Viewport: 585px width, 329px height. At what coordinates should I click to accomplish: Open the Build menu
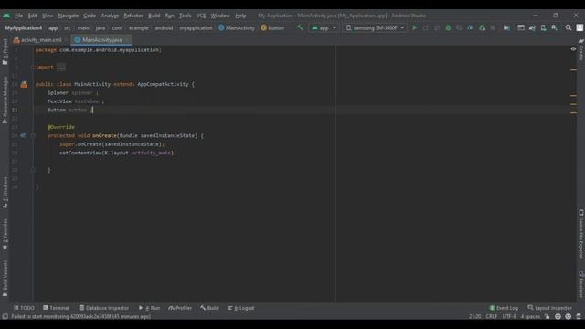154,16
